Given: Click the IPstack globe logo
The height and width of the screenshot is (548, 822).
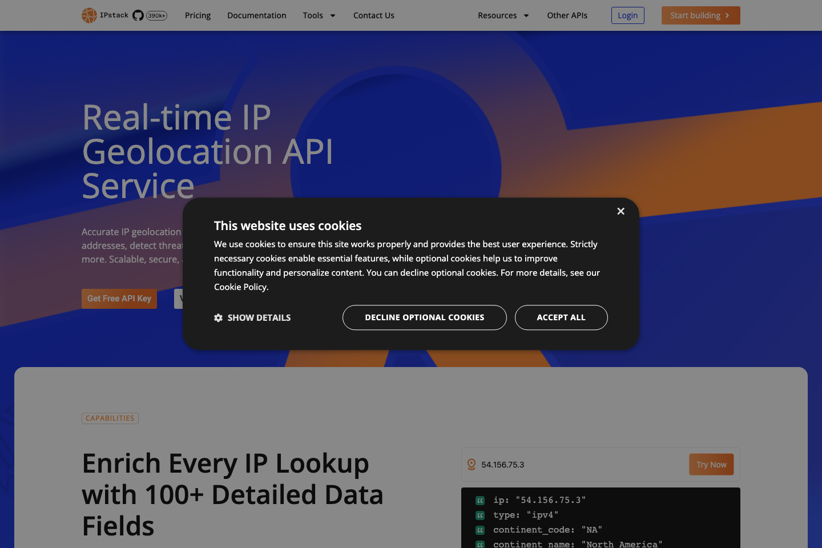Looking at the screenshot, I should (x=90, y=15).
